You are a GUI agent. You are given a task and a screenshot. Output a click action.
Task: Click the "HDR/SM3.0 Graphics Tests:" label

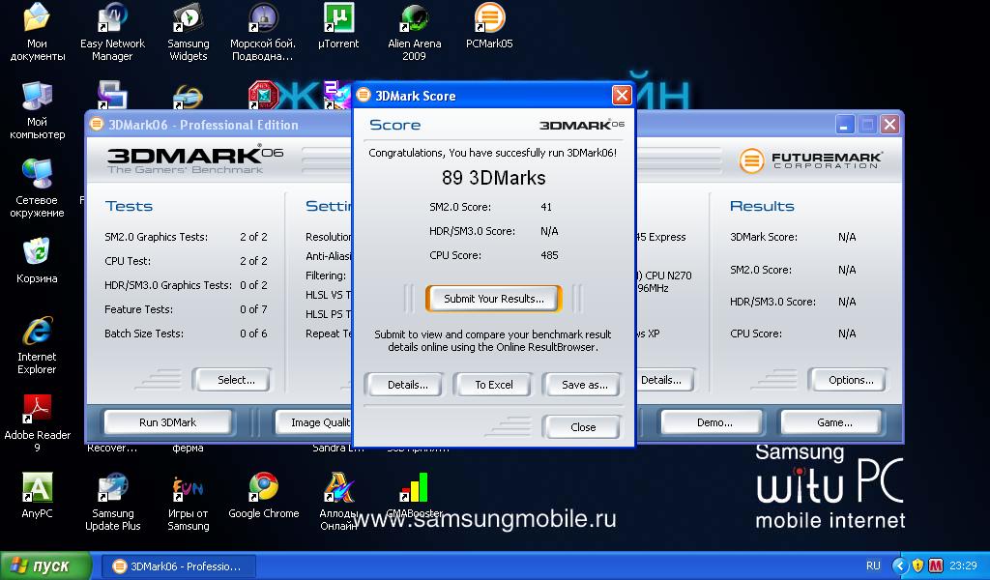[168, 285]
